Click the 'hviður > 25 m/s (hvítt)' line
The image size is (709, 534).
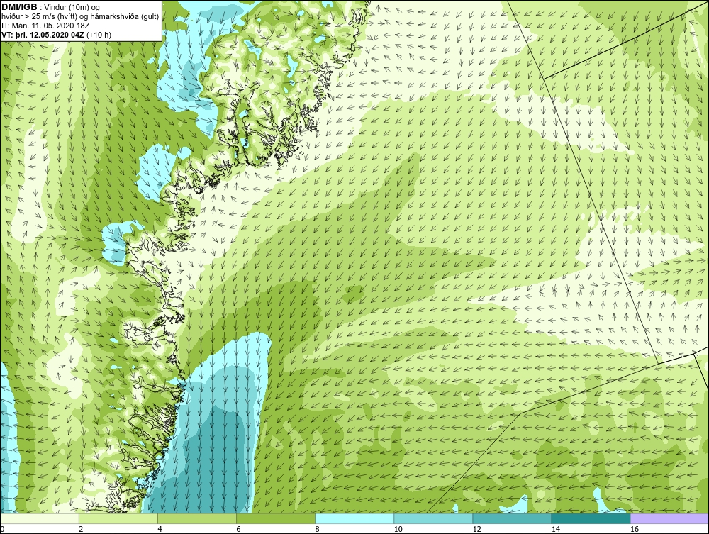click(x=38, y=17)
